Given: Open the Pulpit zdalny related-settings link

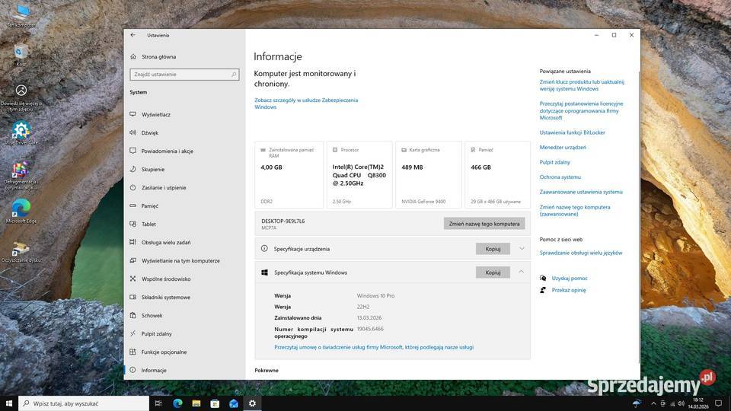Looking at the screenshot, I should pyautogui.click(x=555, y=162).
